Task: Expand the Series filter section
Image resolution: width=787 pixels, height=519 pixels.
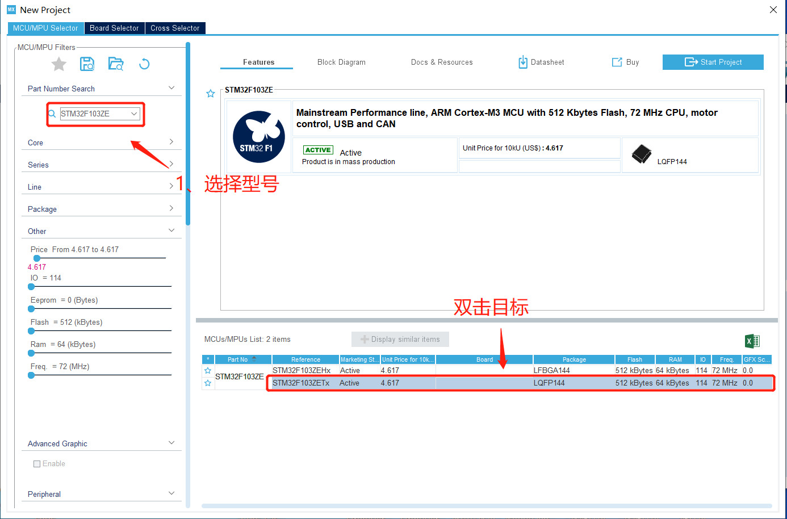Action: (171, 164)
